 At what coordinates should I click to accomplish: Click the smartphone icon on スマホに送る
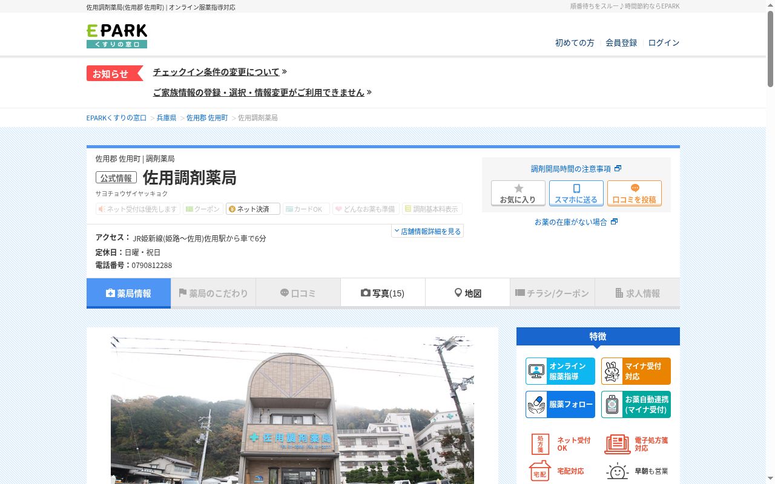pos(576,188)
